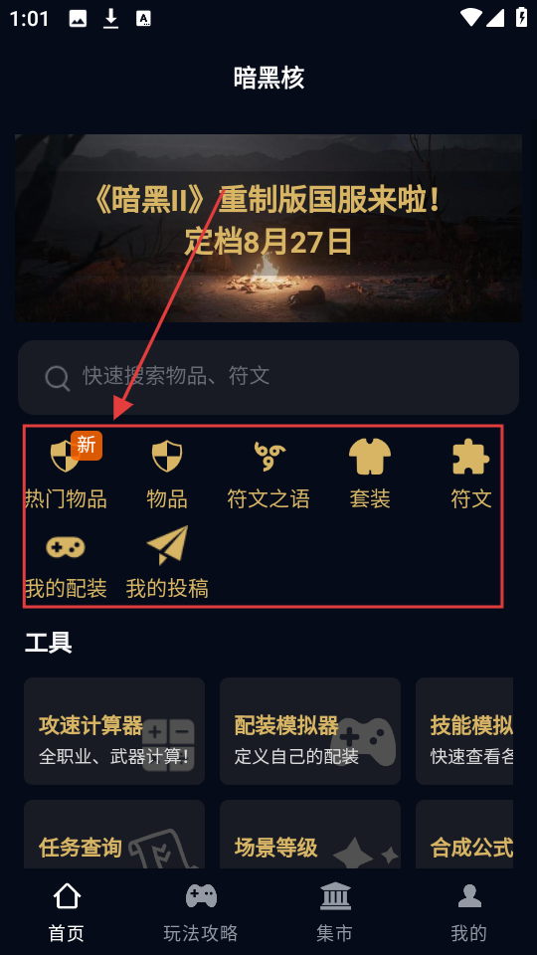Tap the 暗黑II重制版国服 banner image
537x955 pixels.
click(x=268, y=228)
